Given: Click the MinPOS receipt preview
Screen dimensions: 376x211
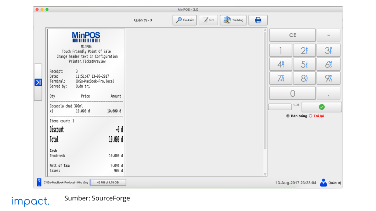Looking at the screenshot, I should pyautogui.click(x=86, y=103).
